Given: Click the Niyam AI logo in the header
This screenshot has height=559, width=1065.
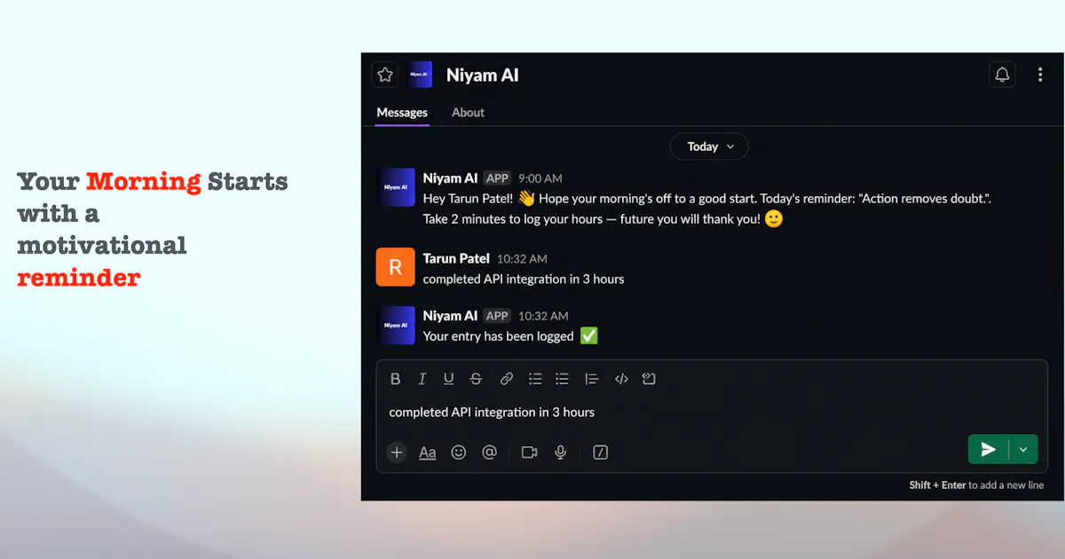Looking at the screenshot, I should pos(420,75).
